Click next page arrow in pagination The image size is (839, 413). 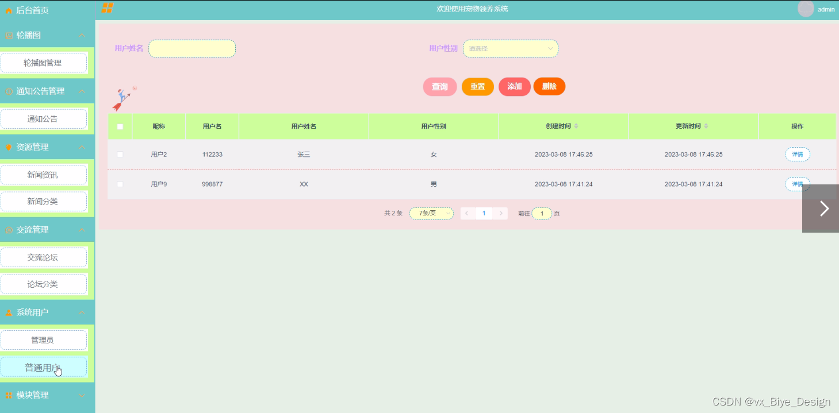[501, 214]
